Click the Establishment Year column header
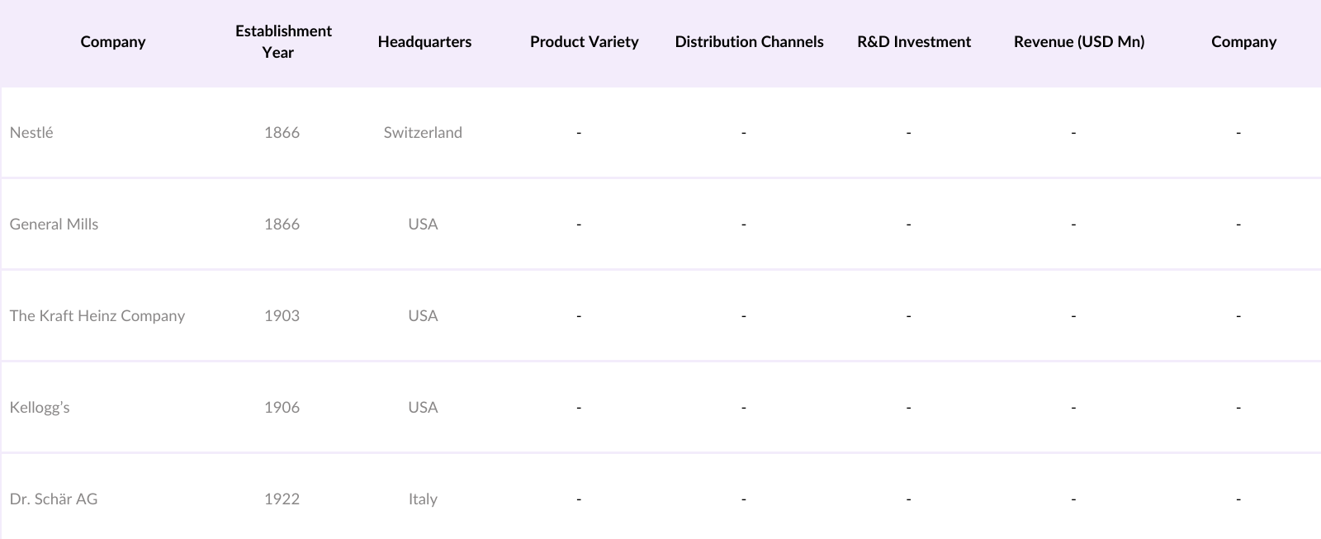 click(283, 41)
